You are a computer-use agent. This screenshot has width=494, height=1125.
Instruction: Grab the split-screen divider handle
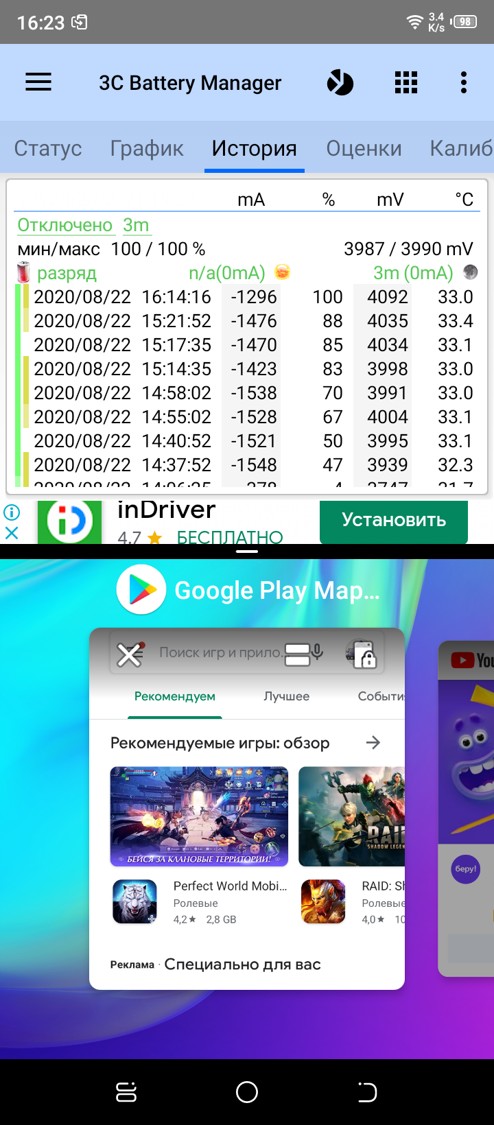(x=247, y=551)
